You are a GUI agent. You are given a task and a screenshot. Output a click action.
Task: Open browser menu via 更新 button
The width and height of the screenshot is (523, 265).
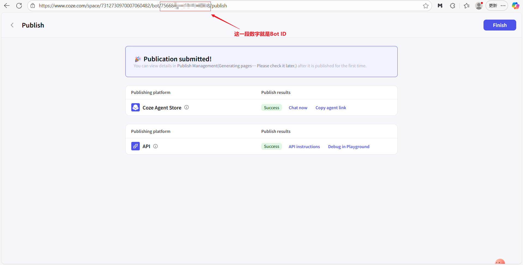click(x=497, y=6)
